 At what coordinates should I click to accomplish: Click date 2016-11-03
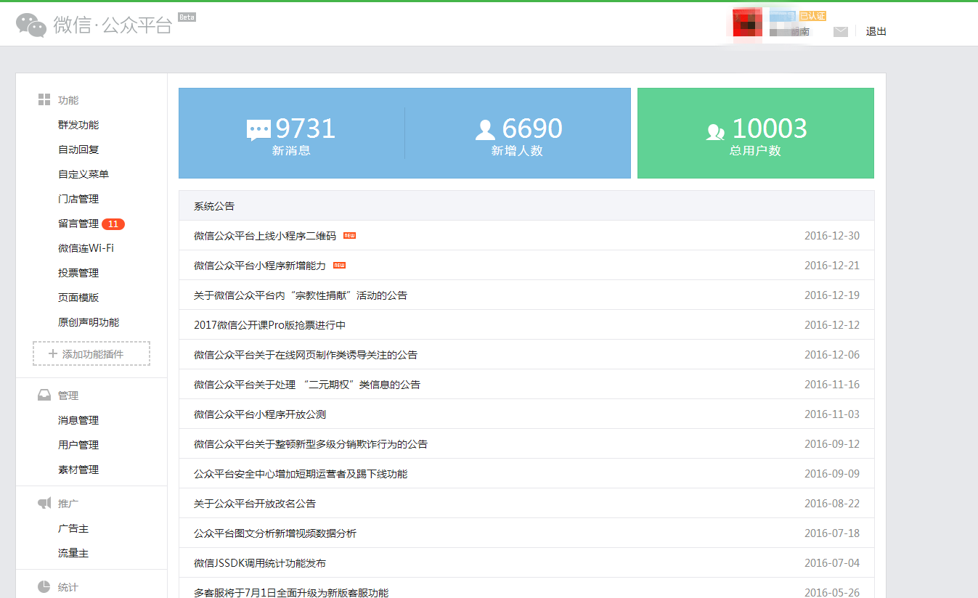pyautogui.click(x=832, y=414)
